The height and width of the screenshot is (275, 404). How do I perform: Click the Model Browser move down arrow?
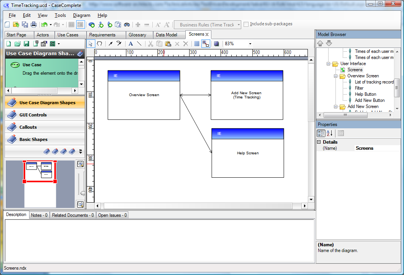point(329,43)
